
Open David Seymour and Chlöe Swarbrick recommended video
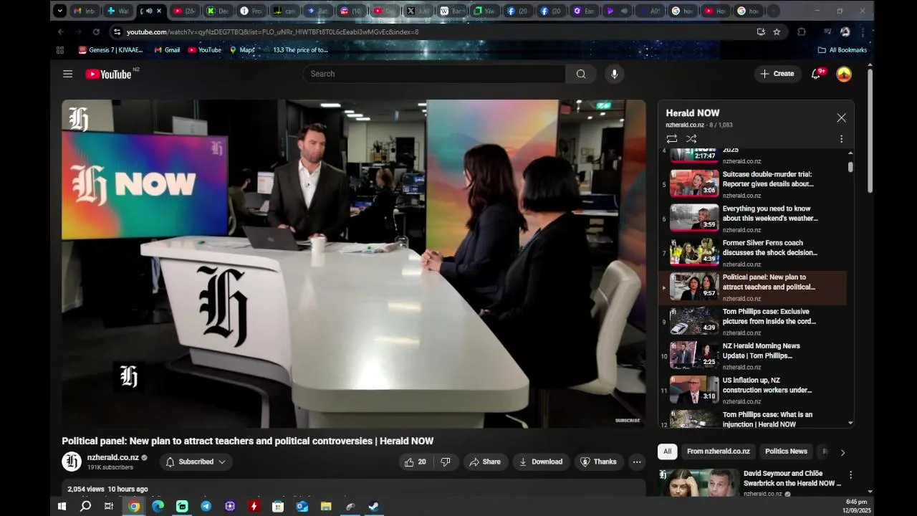tap(749, 484)
